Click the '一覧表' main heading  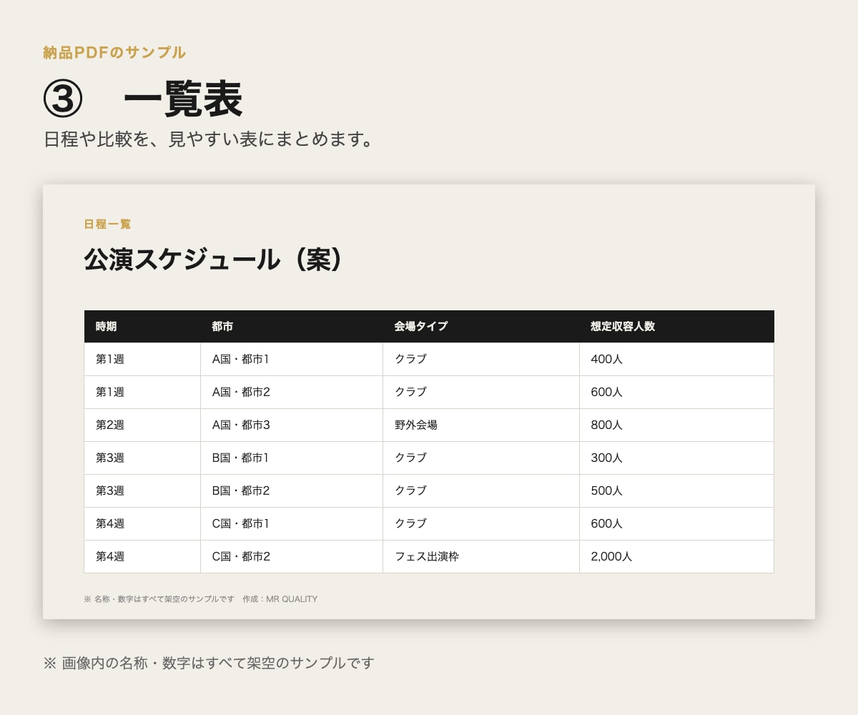tap(183, 99)
